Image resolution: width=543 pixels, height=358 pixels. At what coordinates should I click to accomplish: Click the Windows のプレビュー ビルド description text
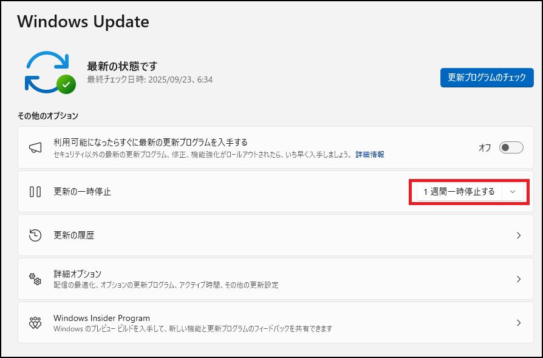click(x=193, y=329)
